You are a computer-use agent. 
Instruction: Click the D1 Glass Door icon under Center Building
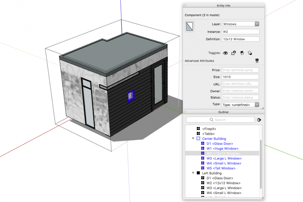(x=203, y=143)
